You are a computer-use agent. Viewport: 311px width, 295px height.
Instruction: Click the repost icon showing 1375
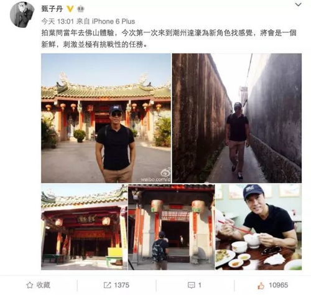point(107,285)
